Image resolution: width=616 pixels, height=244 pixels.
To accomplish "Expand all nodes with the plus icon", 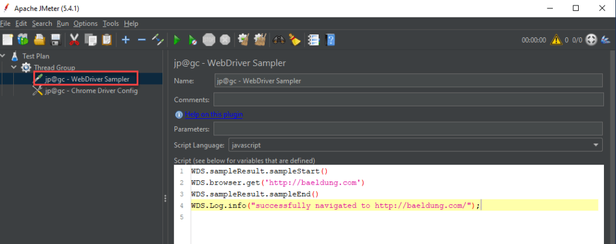I will coord(126,40).
